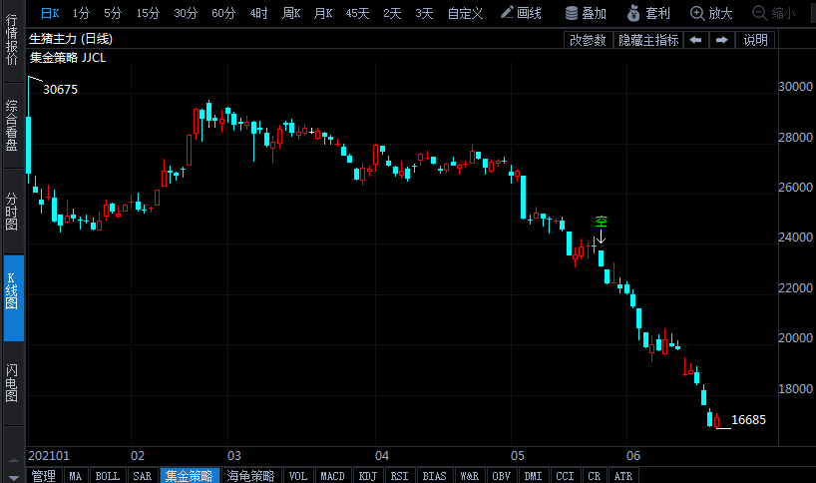
Task: Click the 生猪主力 (日线) chart title
Action: (x=71, y=39)
